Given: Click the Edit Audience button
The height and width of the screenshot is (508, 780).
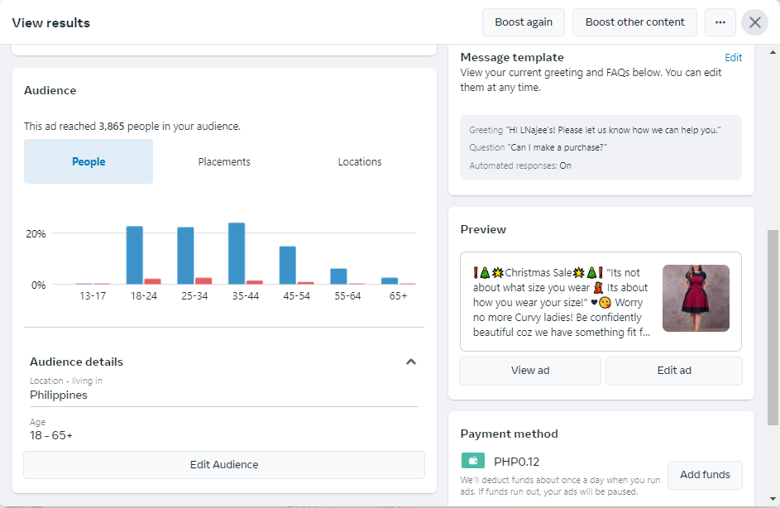Looking at the screenshot, I should (x=224, y=465).
